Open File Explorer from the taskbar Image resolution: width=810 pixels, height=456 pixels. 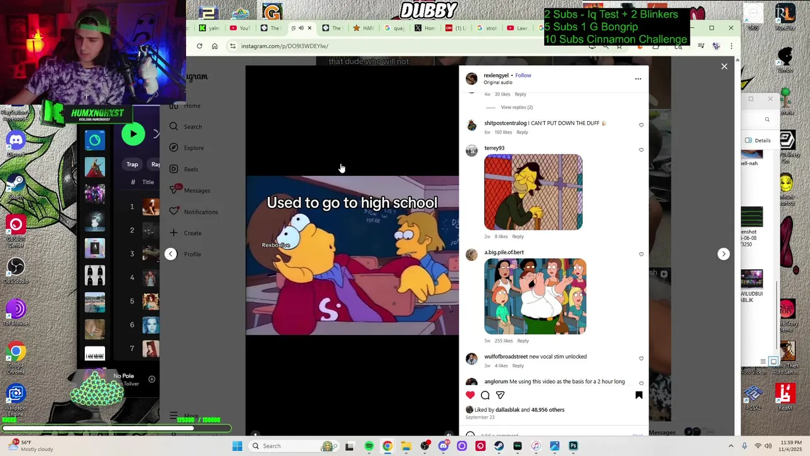pos(406,446)
